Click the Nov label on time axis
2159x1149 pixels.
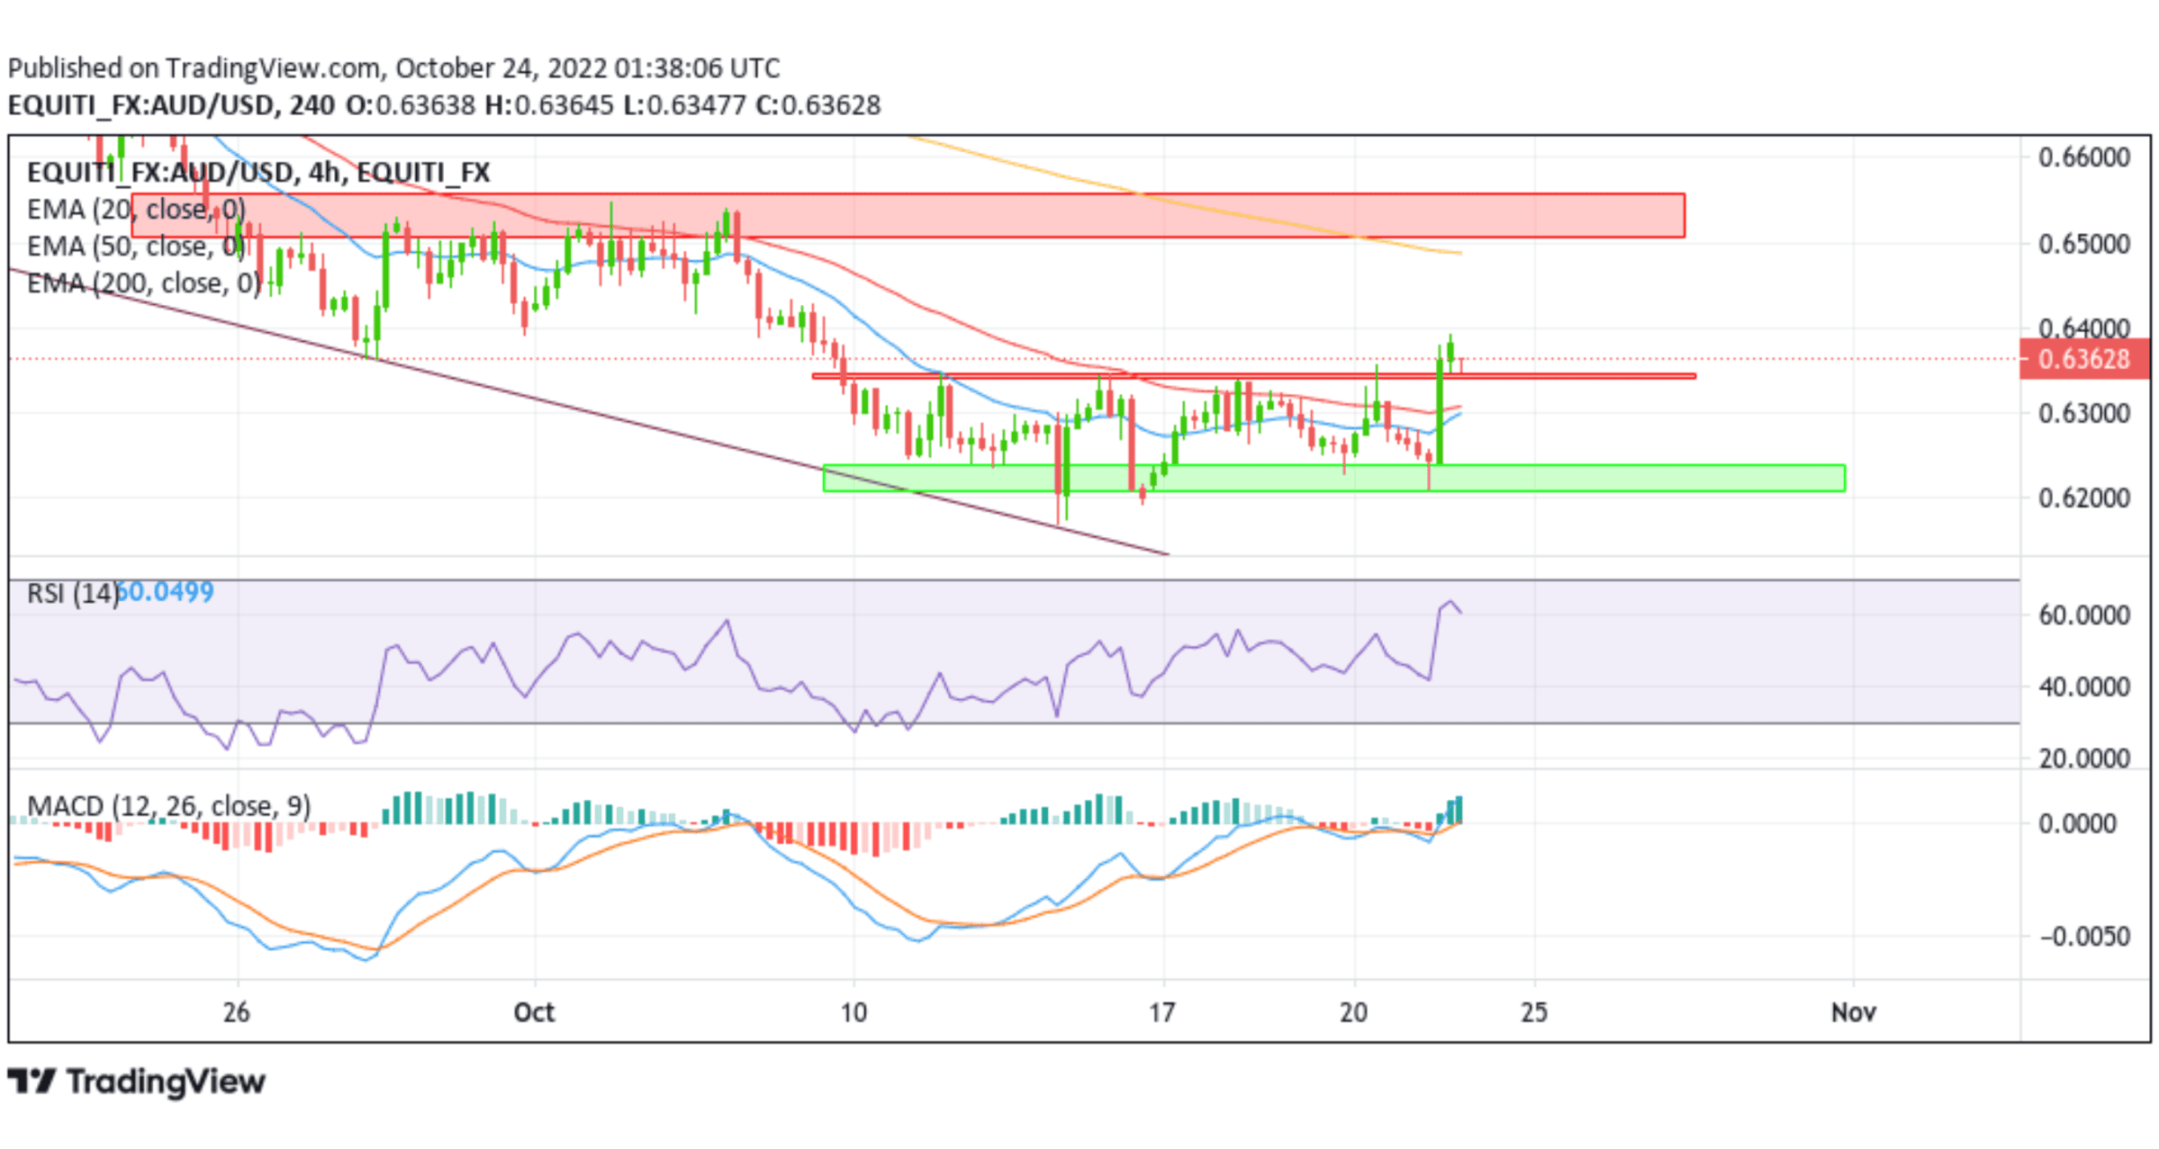(x=1854, y=1013)
